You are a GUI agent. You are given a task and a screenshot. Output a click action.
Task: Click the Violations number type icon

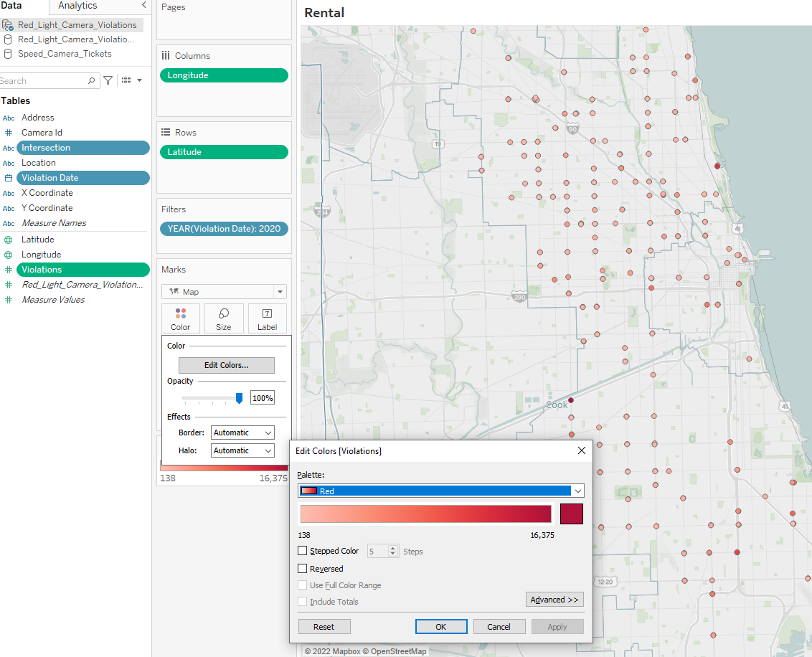9,270
